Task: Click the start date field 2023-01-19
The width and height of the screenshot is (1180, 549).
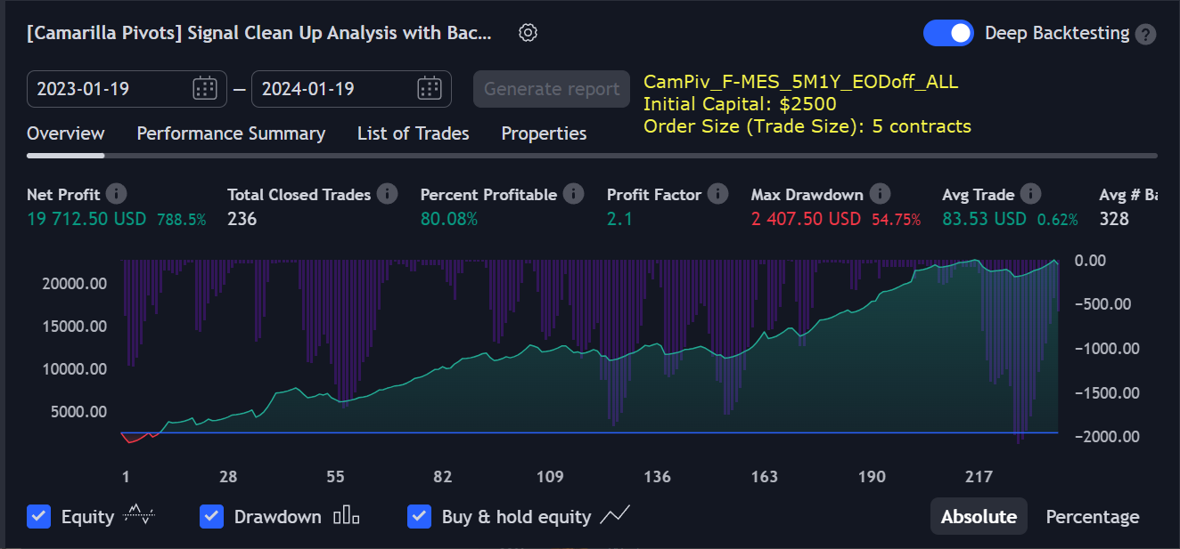Action: pos(107,89)
